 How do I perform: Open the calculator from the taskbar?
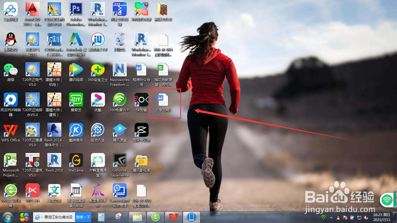101,217
